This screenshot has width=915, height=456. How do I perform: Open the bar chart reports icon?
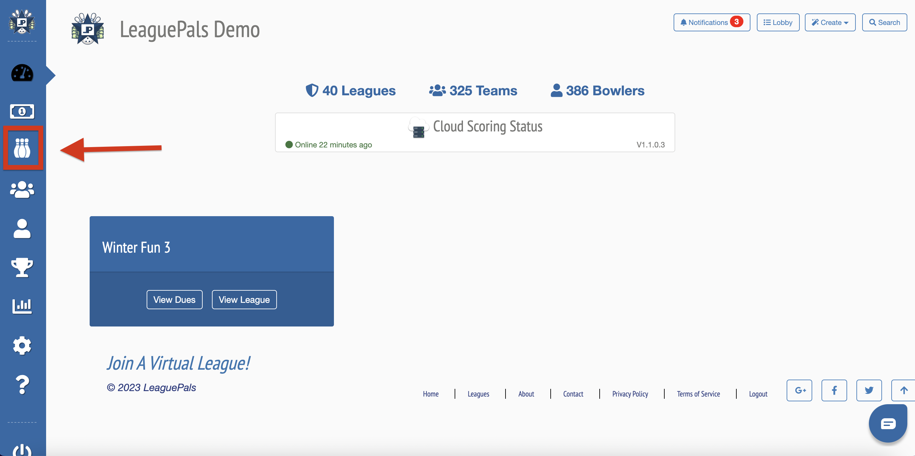point(22,305)
